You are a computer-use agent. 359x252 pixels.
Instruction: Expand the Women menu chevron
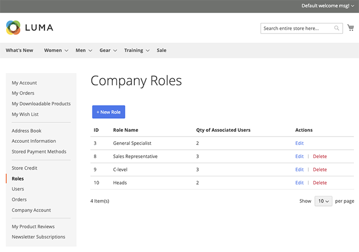click(x=67, y=51)
